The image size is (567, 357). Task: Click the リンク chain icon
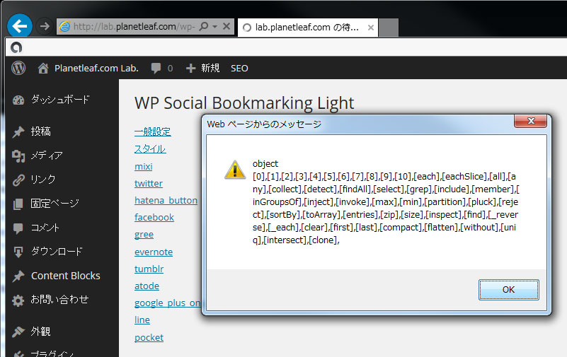[18, 180]
